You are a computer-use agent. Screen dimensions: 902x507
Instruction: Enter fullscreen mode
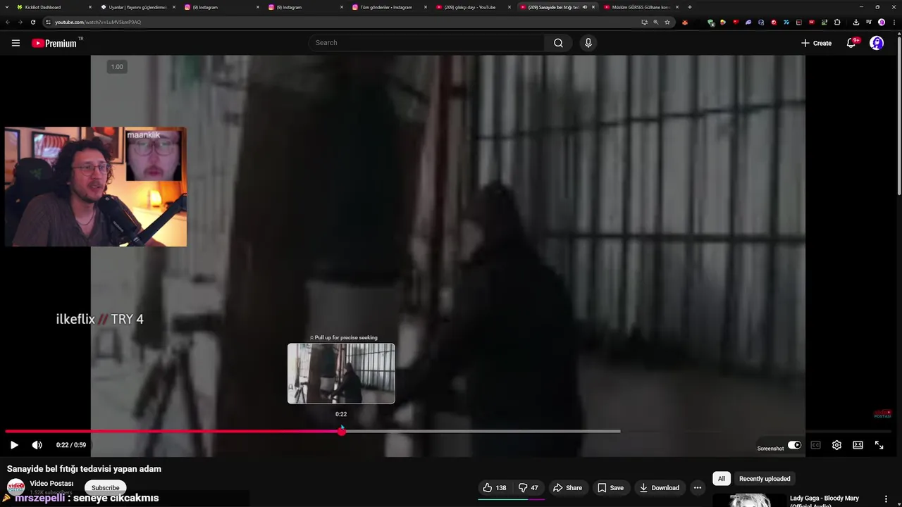point(879,445)
